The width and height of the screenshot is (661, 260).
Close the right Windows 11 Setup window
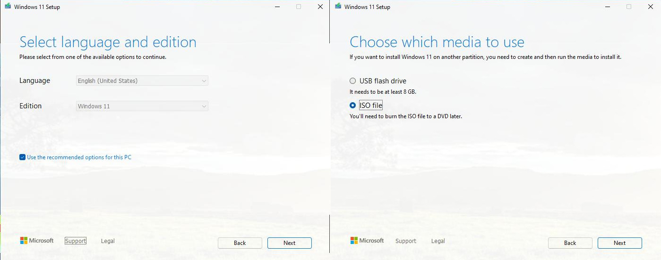pos(651,7)
